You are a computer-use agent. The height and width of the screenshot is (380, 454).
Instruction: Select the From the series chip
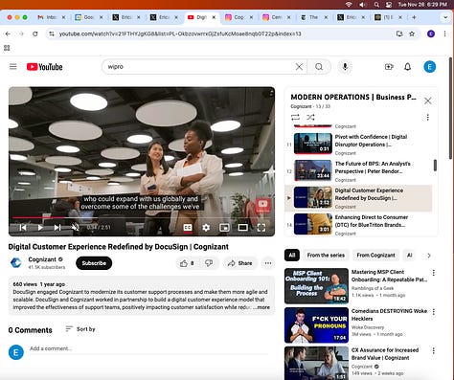click(326, 256)
